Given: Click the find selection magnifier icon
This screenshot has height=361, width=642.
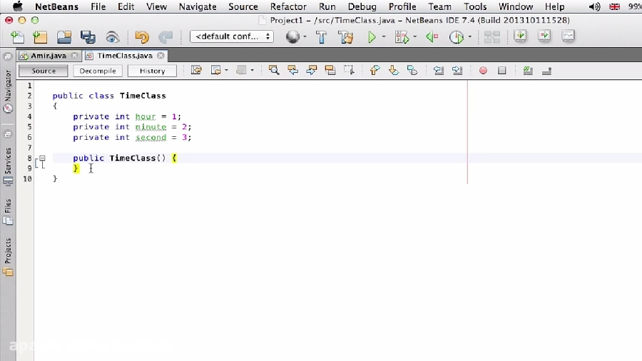Looking at the screenshot, I should [274, 71].
